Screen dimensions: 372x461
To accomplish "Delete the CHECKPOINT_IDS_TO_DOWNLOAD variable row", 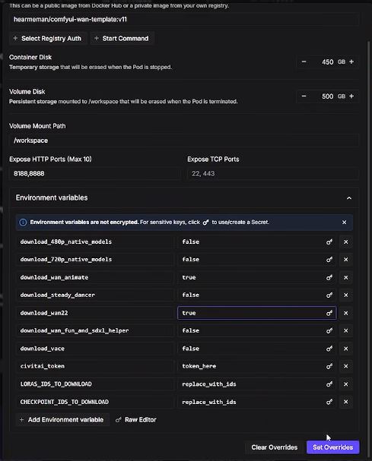I will pos(346,402).
